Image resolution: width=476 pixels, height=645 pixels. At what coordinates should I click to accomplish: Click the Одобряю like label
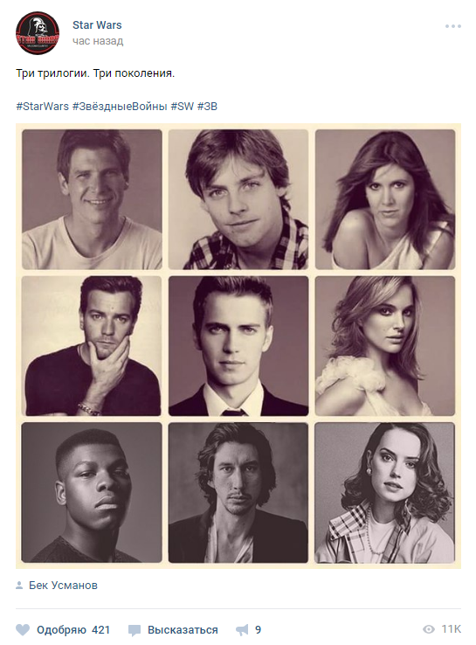[x=61, y=630]
